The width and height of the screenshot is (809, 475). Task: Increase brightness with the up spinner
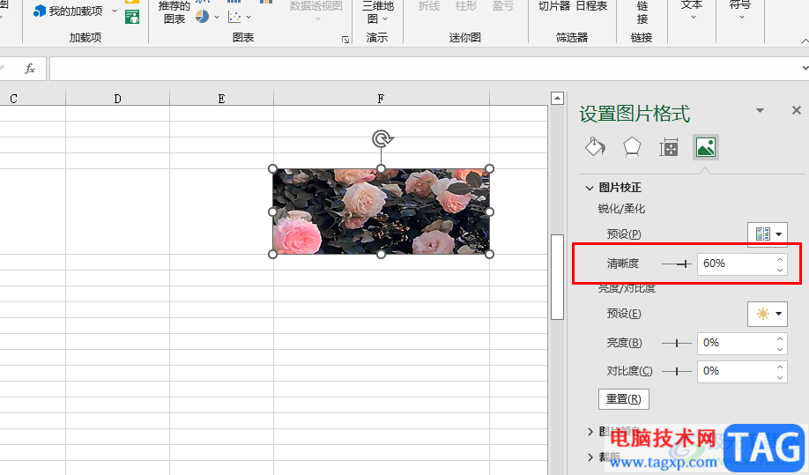tap(780, 338)
